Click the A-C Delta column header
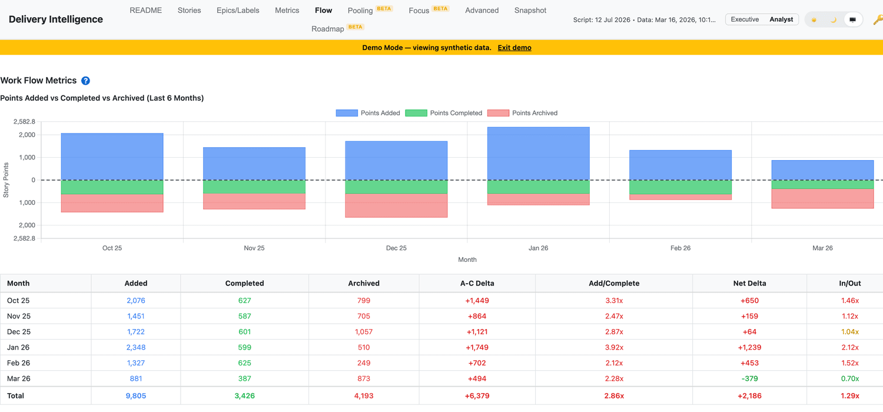Viewport: 883px width, 412px height. point(477,283)
